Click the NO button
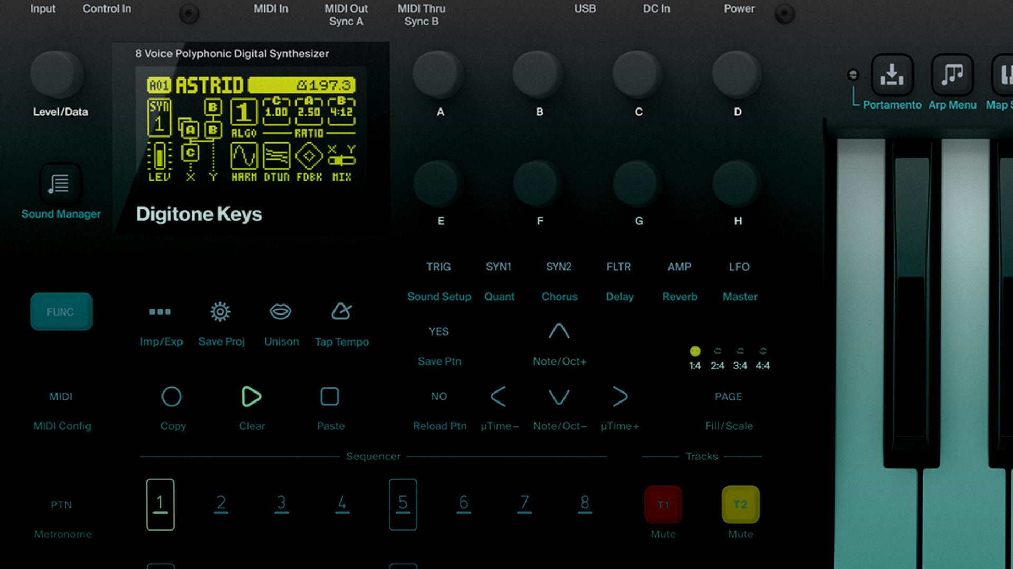The image size is (1013, 569). pos(438,397)
